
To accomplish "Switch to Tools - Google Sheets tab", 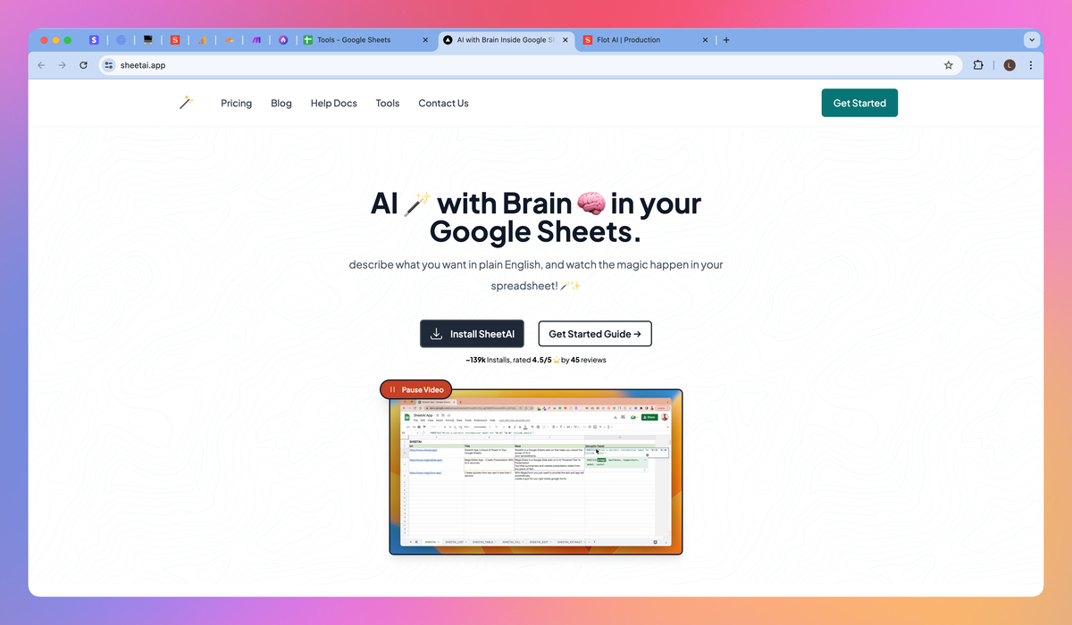I will pyautogui.click(x=365, y=40).
